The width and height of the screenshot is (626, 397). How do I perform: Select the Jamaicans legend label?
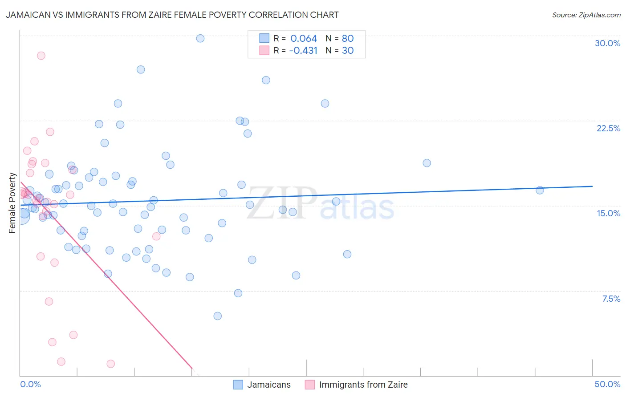point(269,385)
